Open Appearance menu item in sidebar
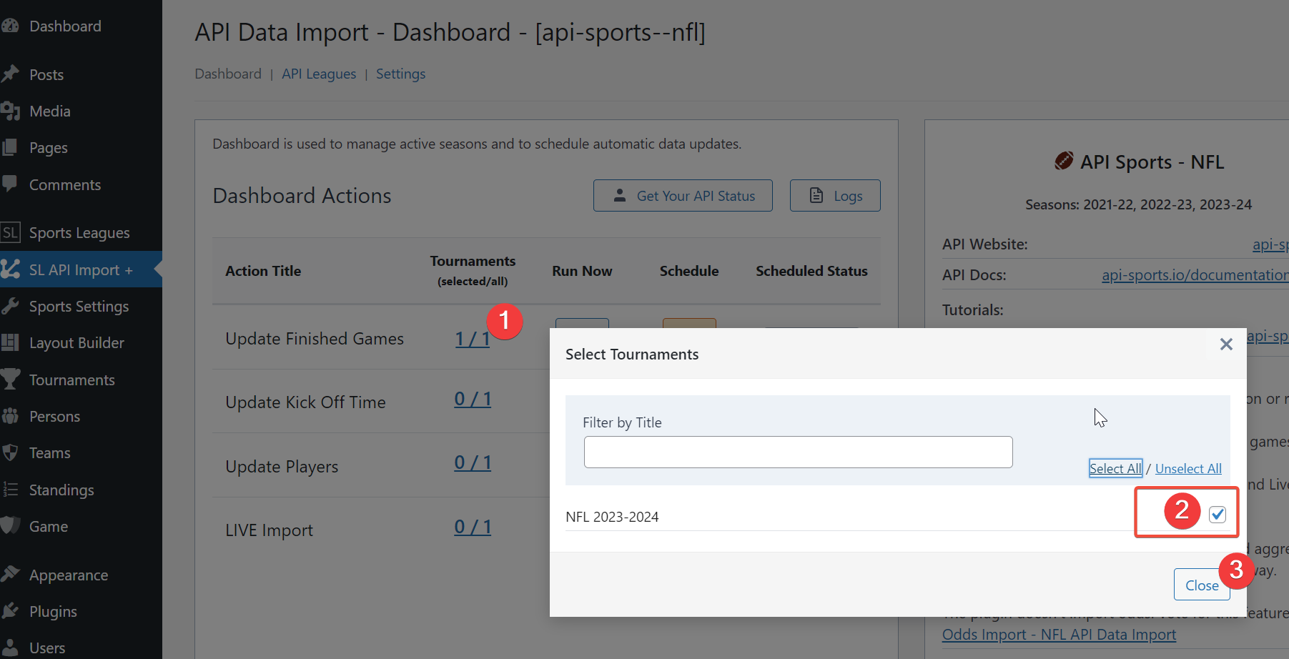Image resolution: width=1289 pixels, height=659 pixels. point(69,575)
